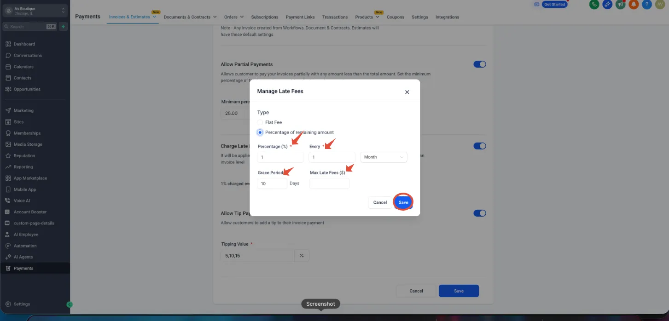Open the Month interval dropdown
The width and height of the screenshot is (669, 321).
coord(384,157)
